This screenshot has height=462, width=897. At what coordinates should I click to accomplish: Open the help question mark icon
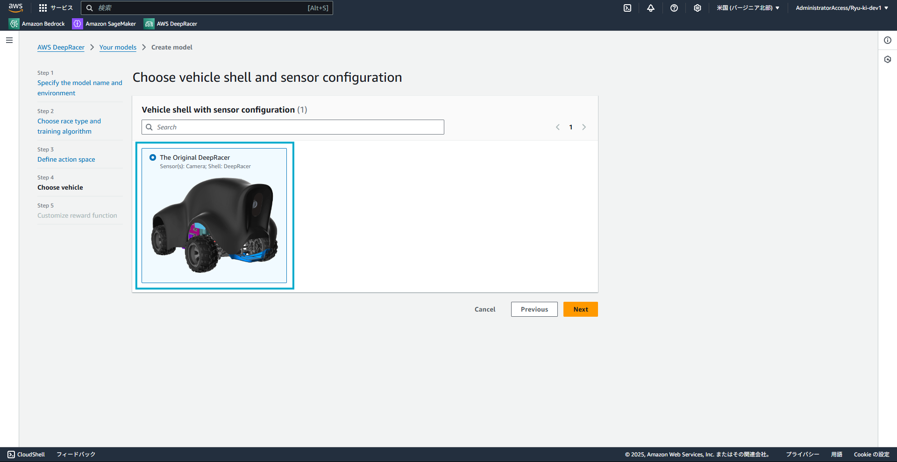click(674, 8)
